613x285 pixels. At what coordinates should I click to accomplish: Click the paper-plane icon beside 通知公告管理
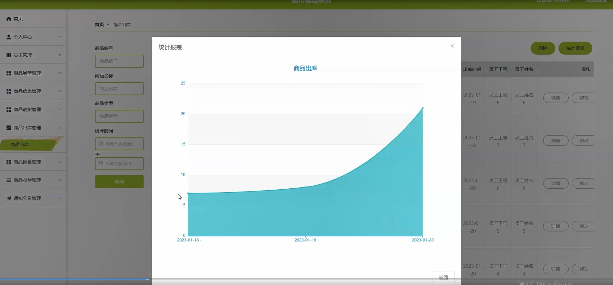[9, 198]
